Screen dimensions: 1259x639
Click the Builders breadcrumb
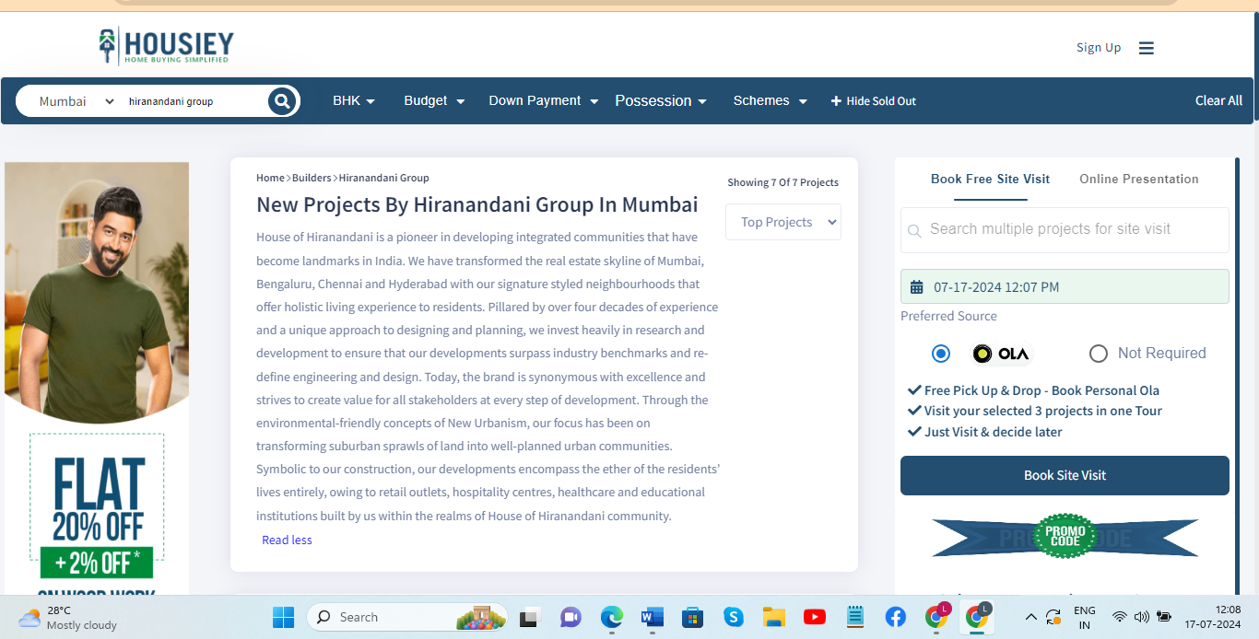[312, 178]
